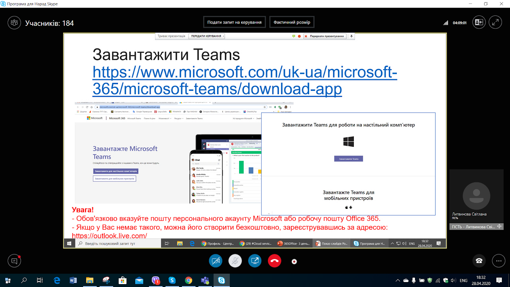
Task: Open File Explorer from the taskbar
Action: pyautogui.click(x=90, y=280)
